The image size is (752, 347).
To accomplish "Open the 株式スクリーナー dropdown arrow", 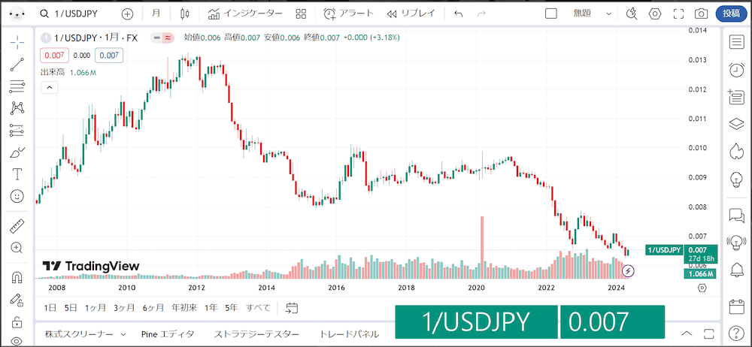I will [x=123, y=334].
